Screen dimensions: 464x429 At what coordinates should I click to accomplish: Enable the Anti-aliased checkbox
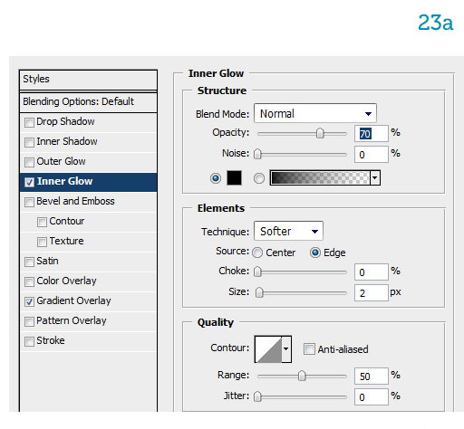[x=309, y=348]
